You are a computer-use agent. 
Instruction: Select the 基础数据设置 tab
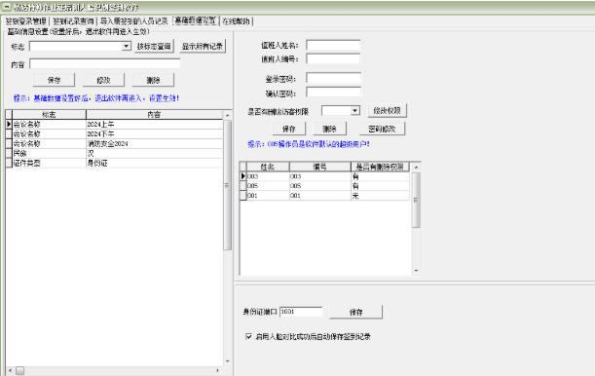click(x=195, y=20)
